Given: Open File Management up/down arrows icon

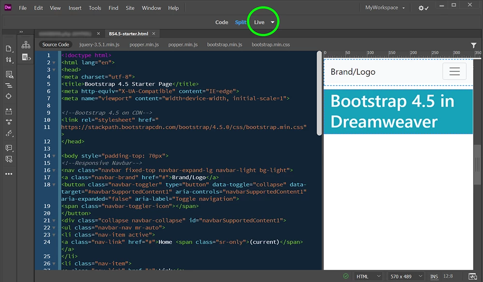Looking at the screenshot, I should tap(9, 60).
